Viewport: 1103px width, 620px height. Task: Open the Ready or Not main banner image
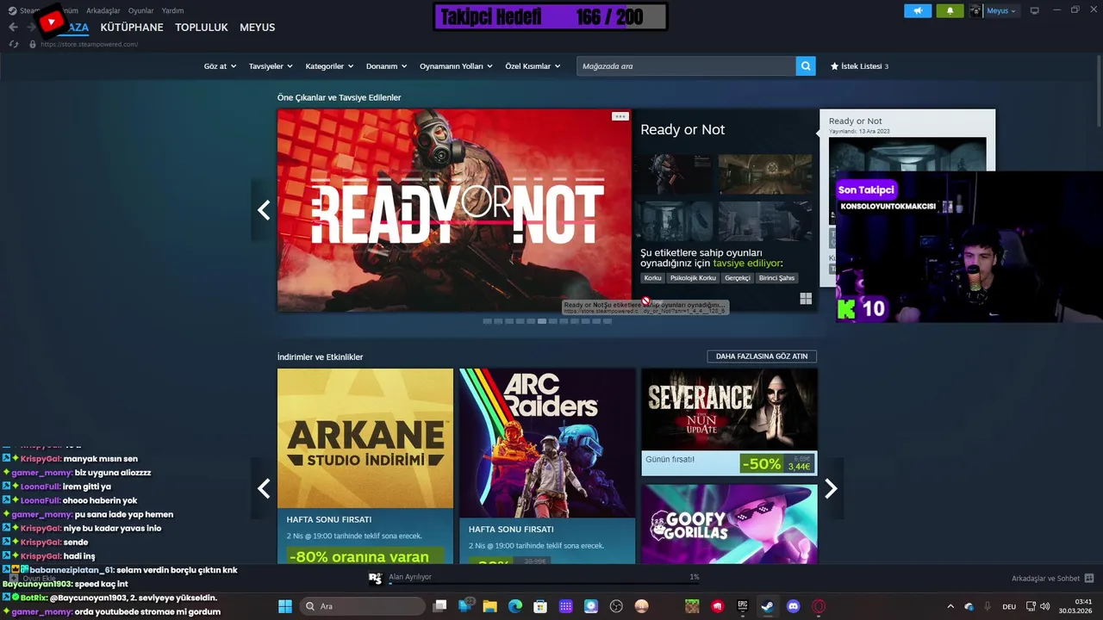pos(454,210)
